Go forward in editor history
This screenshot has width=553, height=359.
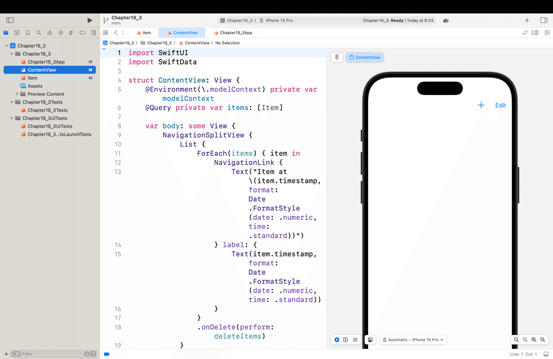click(x=123, y=33)
